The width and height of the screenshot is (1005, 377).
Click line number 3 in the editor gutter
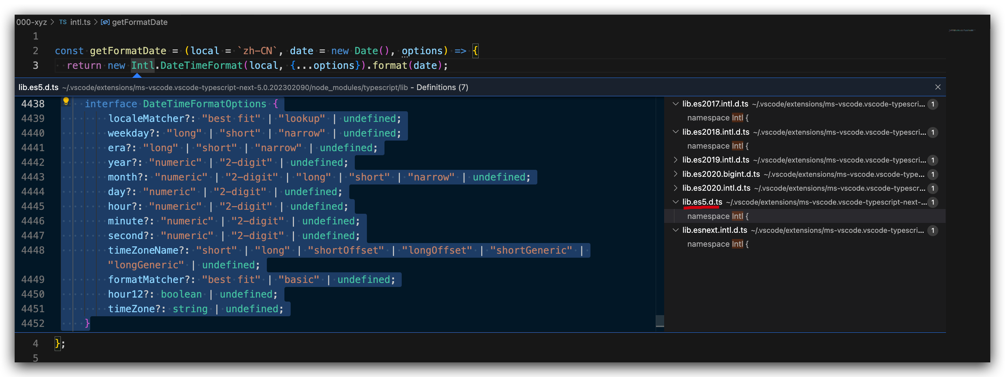coord(36,66)
